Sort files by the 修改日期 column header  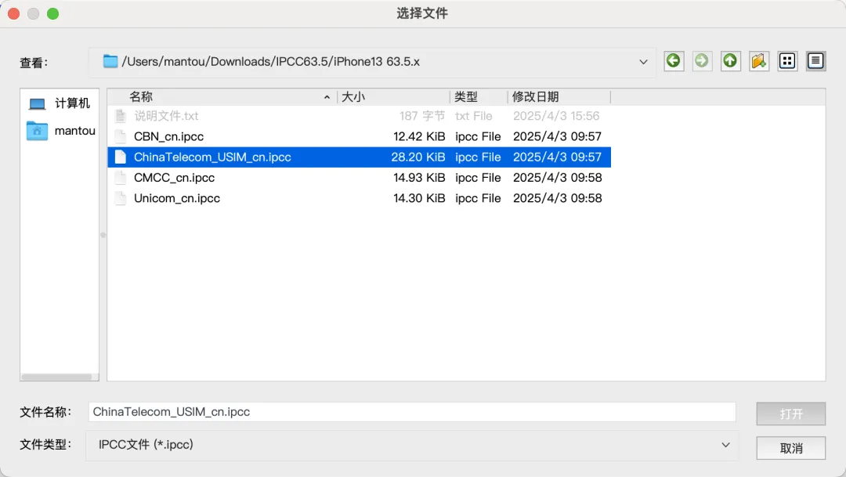558,97
